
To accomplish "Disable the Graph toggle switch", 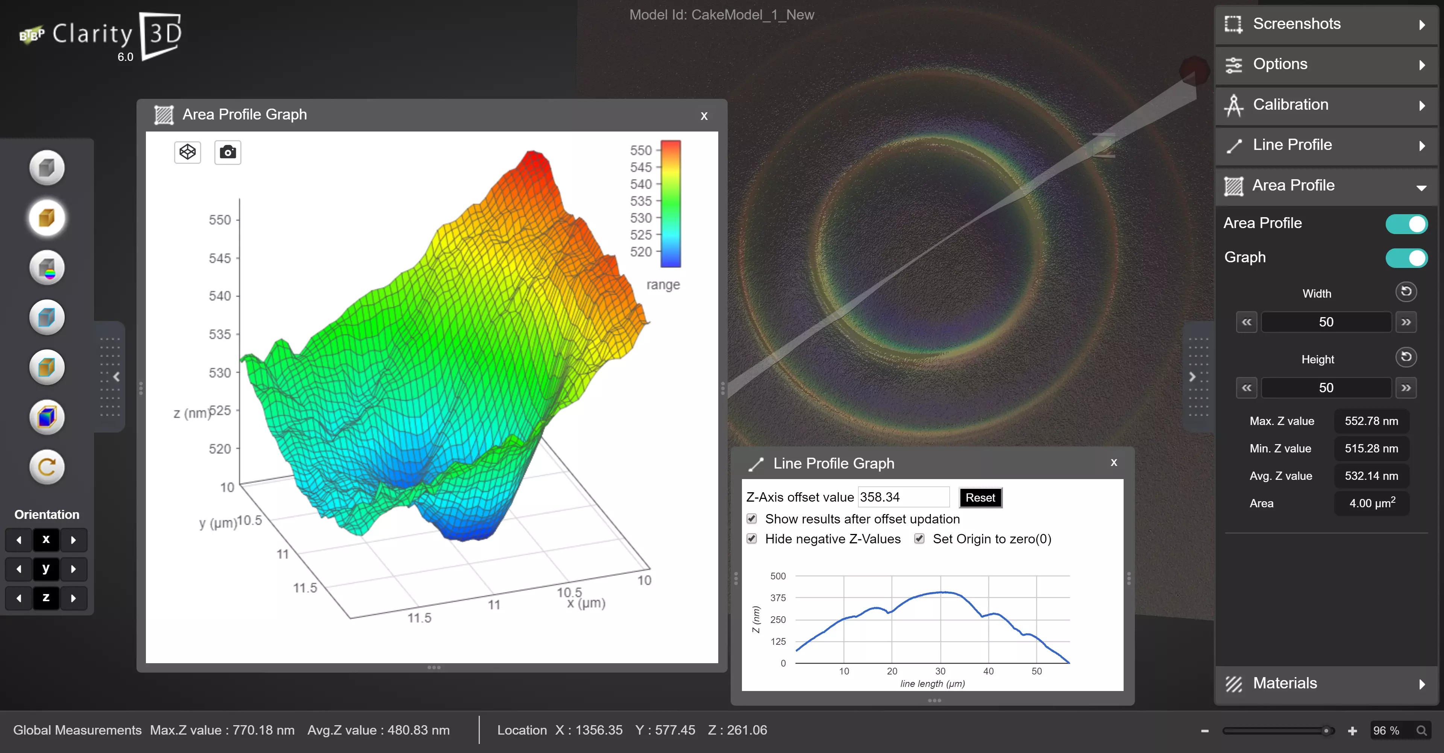I will pyautogui.click(x=1406, y=258).
